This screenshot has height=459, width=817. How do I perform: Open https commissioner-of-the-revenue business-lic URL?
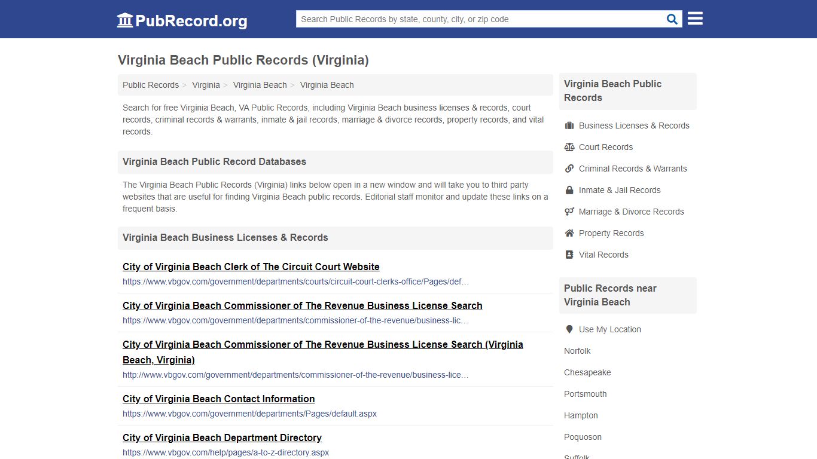(x=295, y=320)
